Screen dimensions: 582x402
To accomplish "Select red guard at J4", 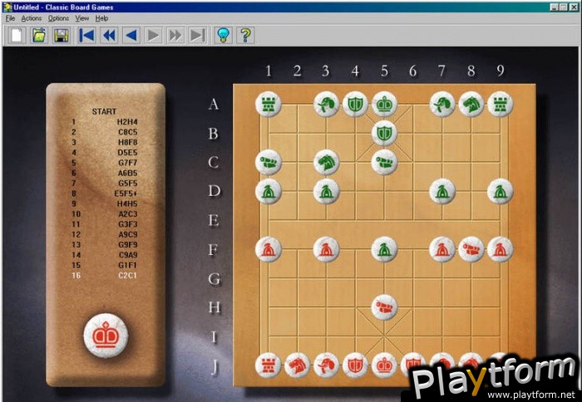I will 355,365.
